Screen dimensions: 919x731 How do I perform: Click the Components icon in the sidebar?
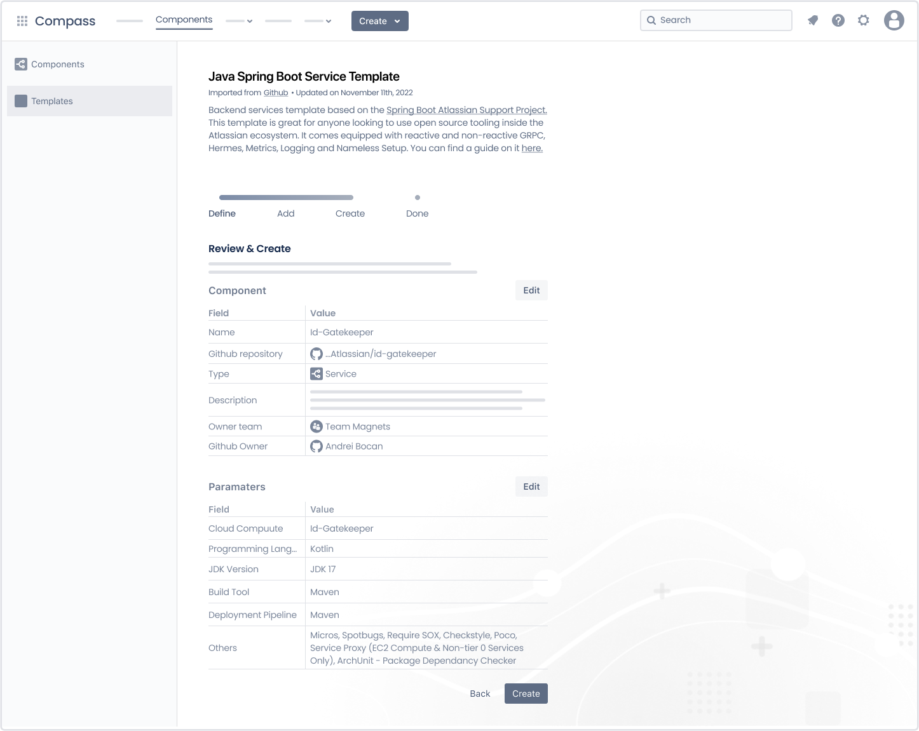pos(20,64)
